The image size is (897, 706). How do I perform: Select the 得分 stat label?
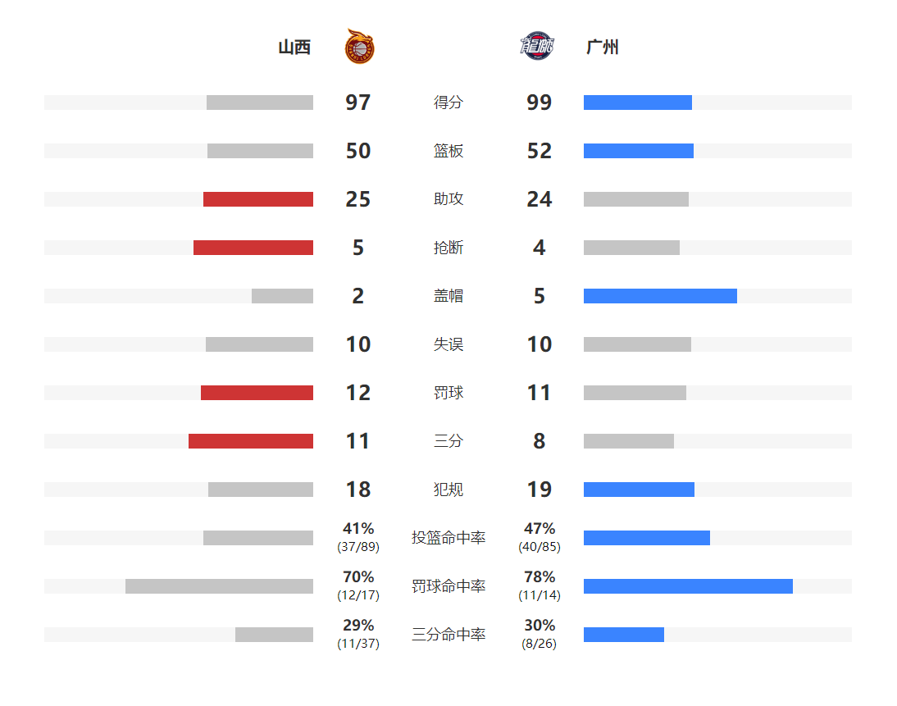click(448, 102)
